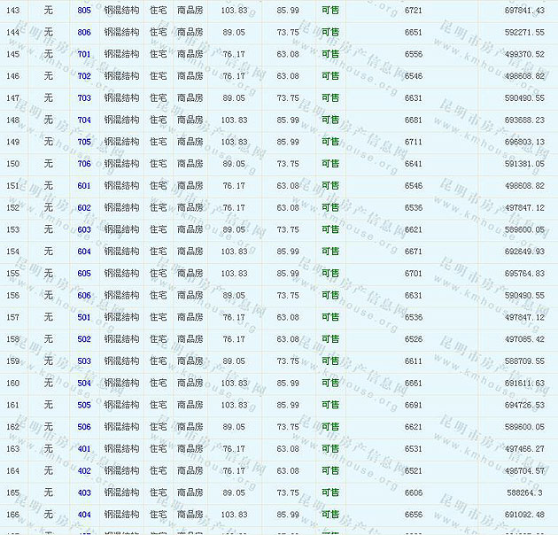This screenshot has height=535, width=558.
Task: Open the room 404 link
Action: (84, 515)
